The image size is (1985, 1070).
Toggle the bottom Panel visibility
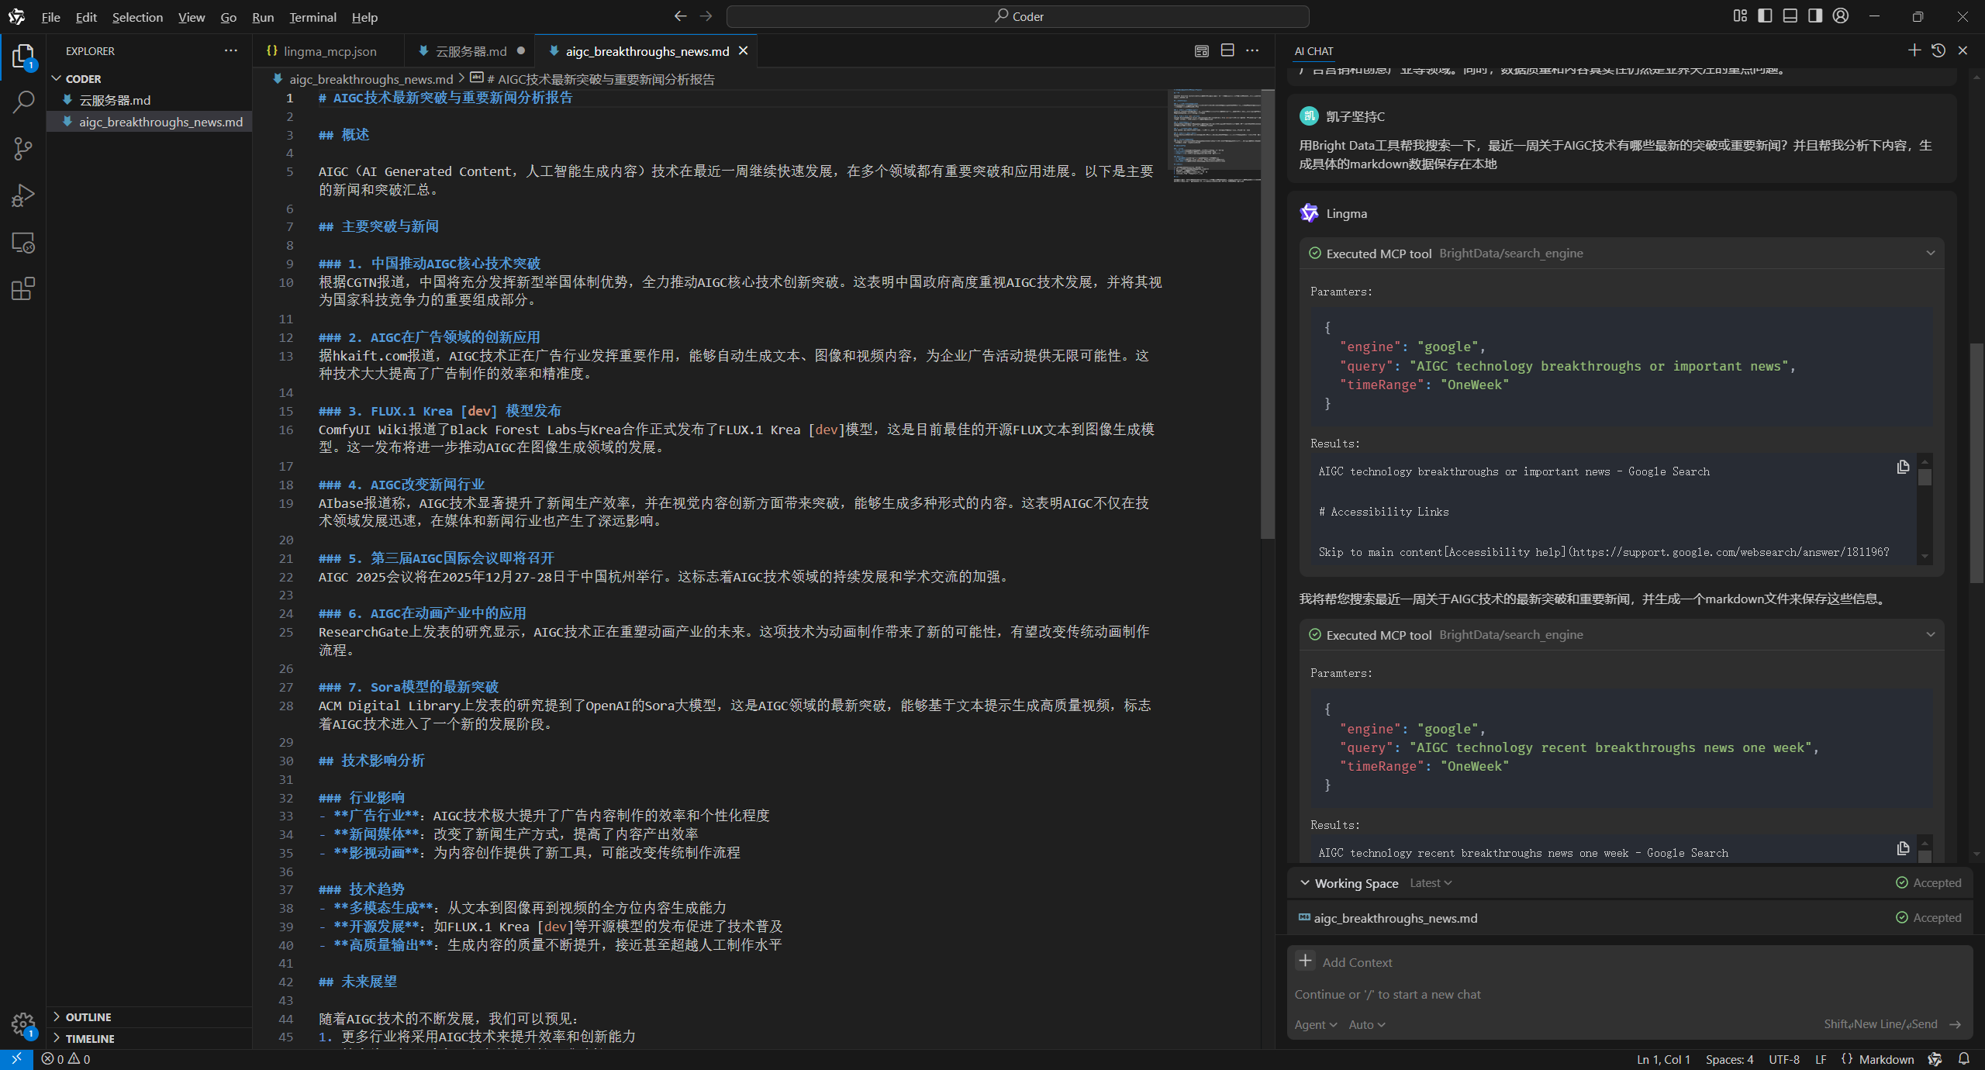click(1790, 16)
